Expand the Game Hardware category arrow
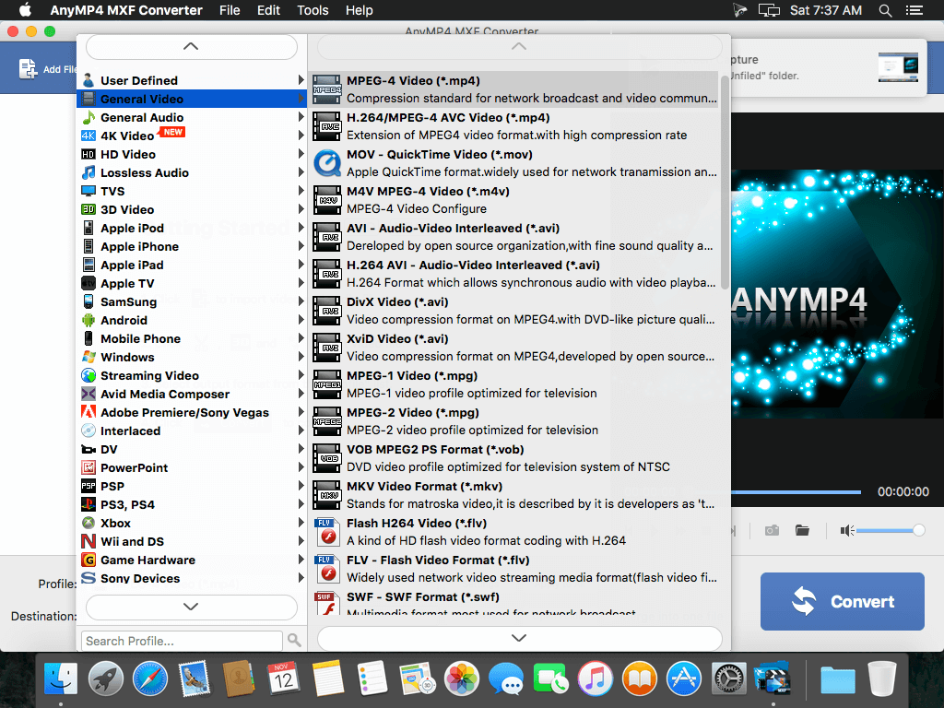This screenshot has width=944, height=708. pyautogui.click(x=301, y=560)
